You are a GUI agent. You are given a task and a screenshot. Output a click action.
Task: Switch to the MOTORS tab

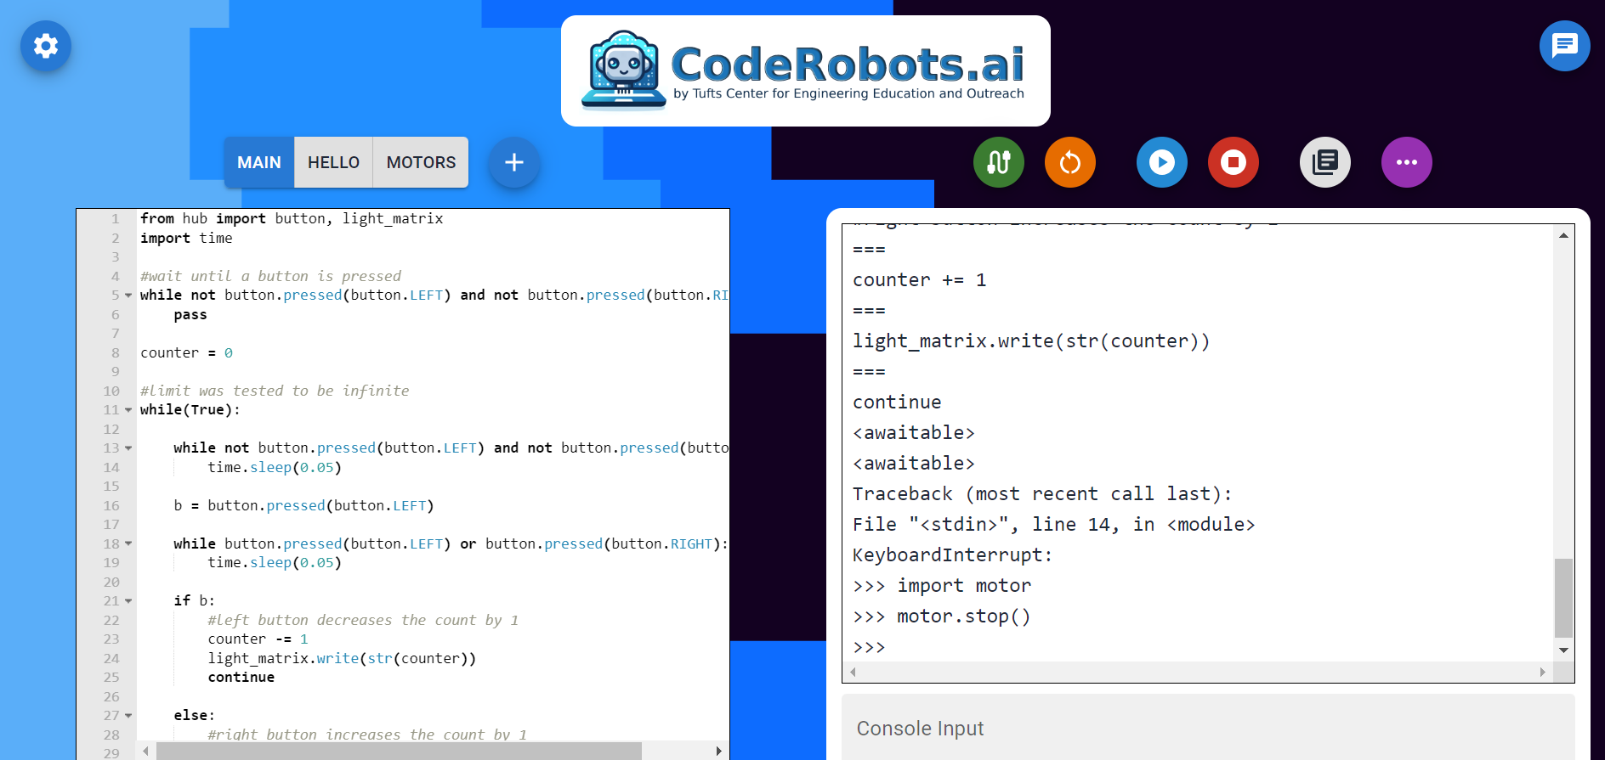pyautogui.click(x=421, y=162)
